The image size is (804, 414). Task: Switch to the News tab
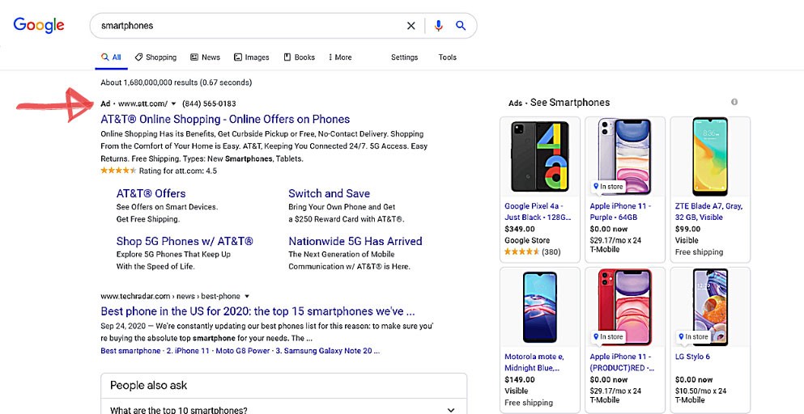click(x=205, y=57)
